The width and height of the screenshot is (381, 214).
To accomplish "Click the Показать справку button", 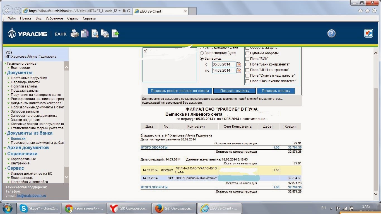I will 276,91.
